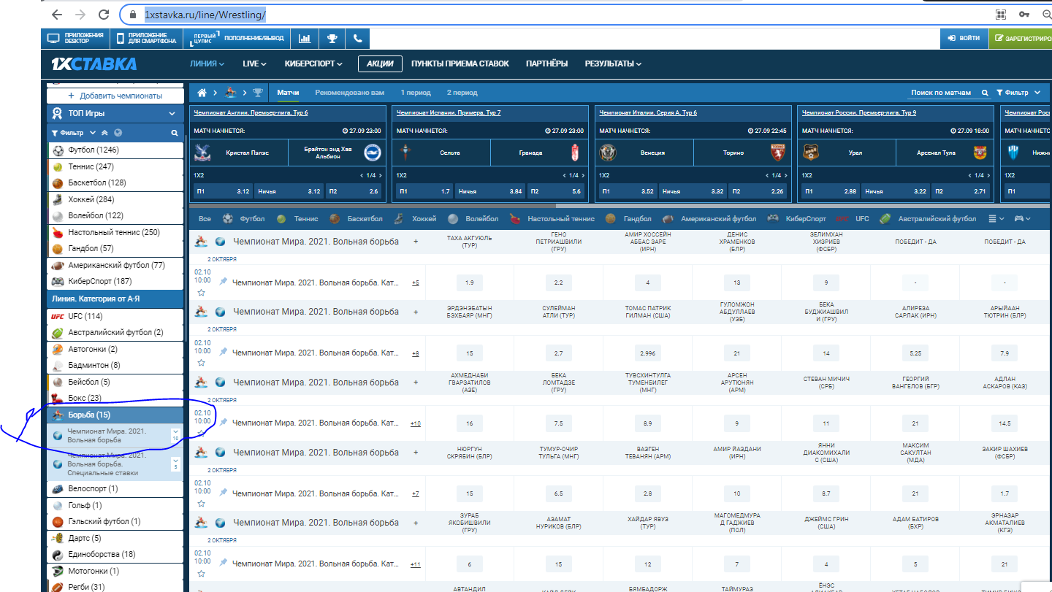Click search magnifier in match search box
This screenshot has width=1052, height=592.
(x=985, y=93)
